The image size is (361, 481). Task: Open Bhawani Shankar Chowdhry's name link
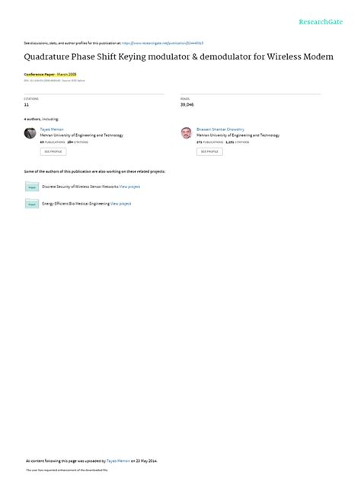click(x=220, y=129)
